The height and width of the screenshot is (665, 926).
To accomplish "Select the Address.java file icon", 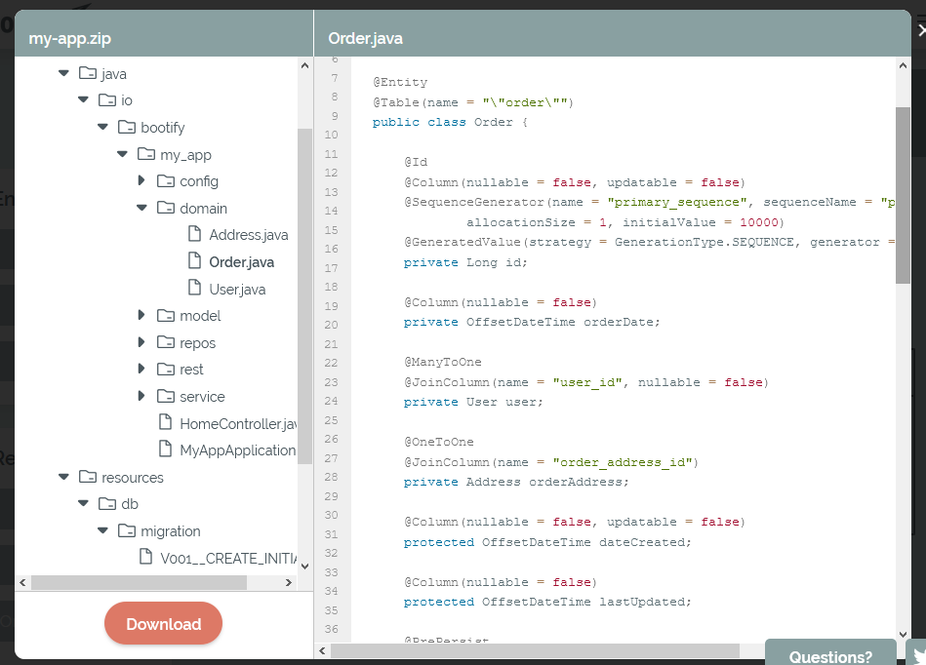I will point(194,235).
